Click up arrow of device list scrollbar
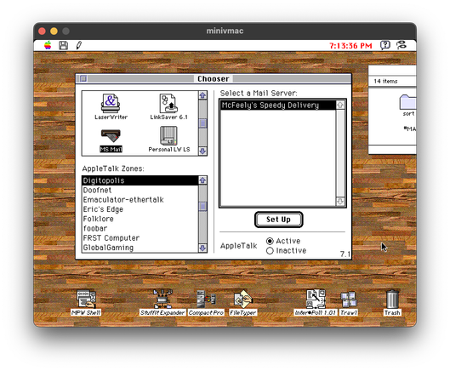 coord(202,95)
